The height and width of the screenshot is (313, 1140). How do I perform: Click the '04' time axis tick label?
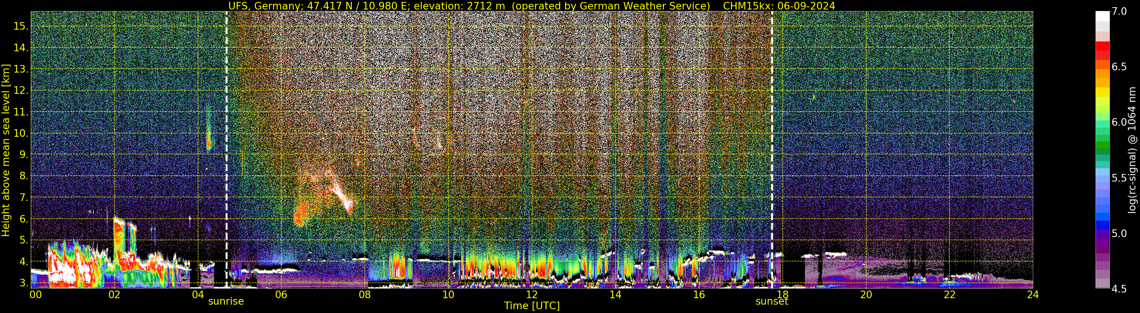(x=198, y=295)
